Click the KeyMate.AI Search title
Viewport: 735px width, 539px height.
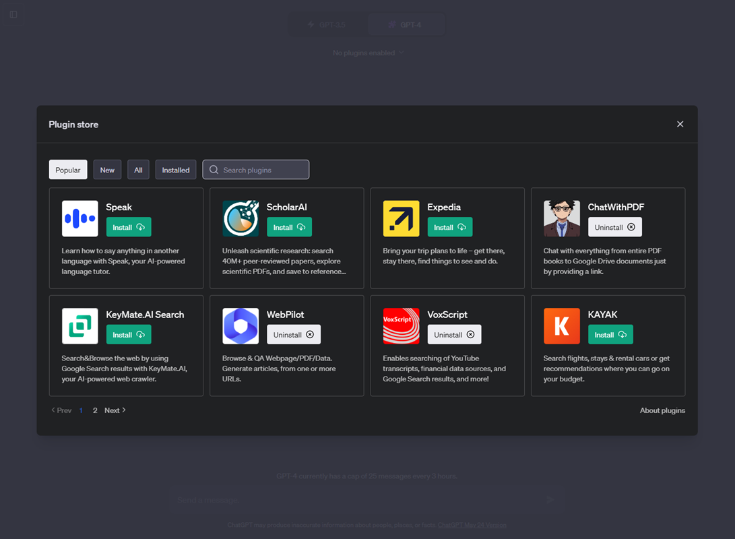[x=145, y=315]
